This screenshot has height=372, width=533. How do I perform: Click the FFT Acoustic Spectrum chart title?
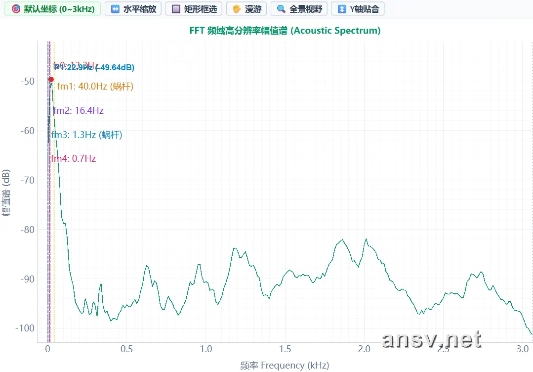click(285, 31)
